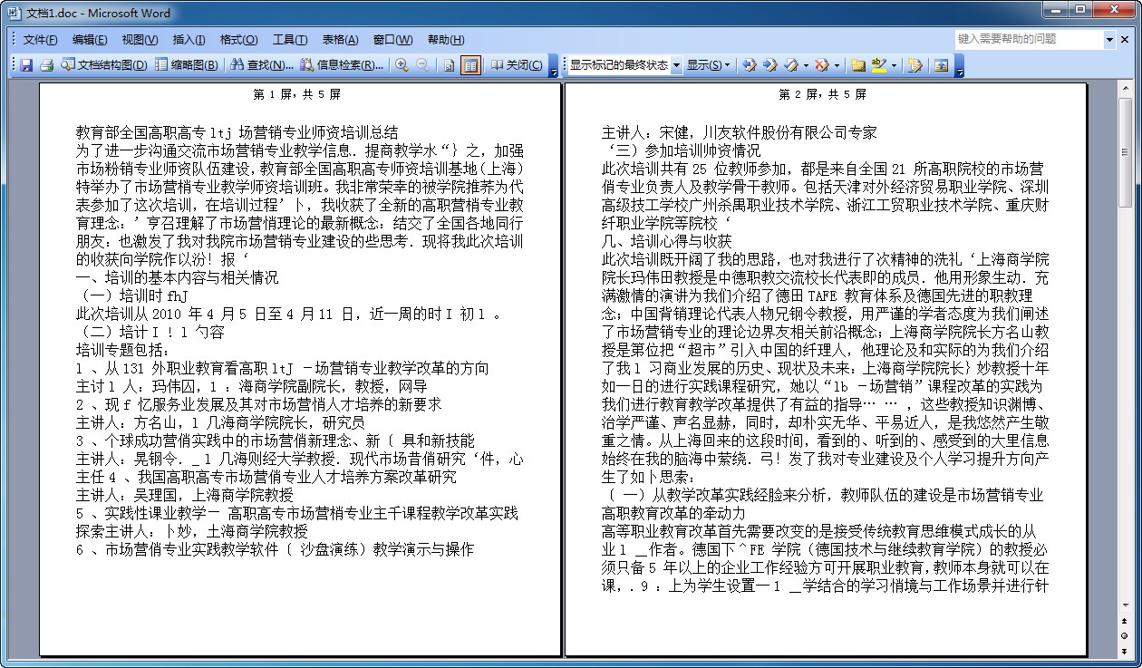
Task: Click the previous screen double-arrow button
Action: pyautogui.click(x=1125, y=623)
